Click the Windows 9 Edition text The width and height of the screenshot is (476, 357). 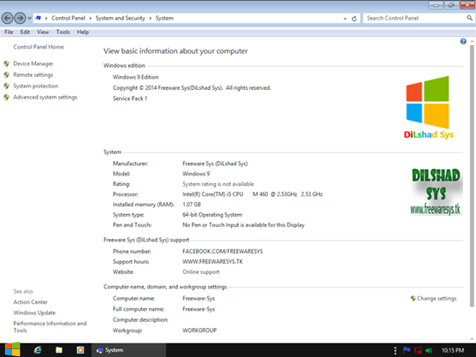(x=135, y=77)
